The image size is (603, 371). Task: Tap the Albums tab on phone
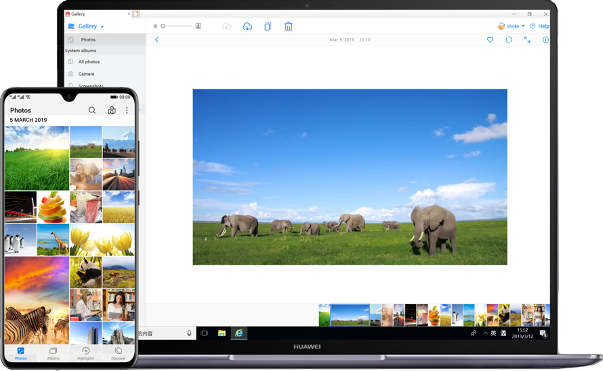[53, 353]
